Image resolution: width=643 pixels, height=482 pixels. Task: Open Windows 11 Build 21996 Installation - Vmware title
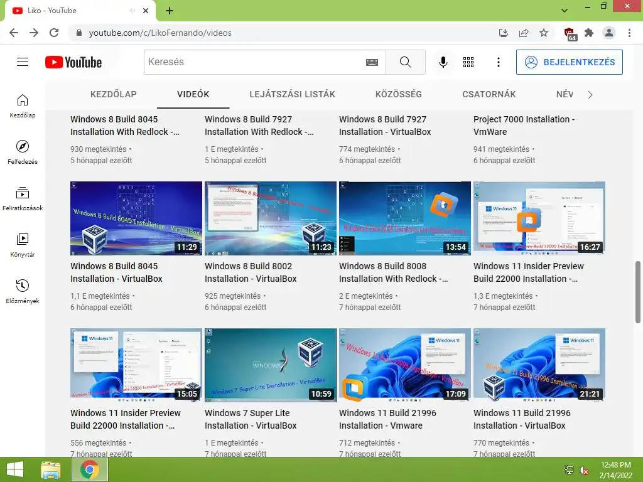pos(387,419)
